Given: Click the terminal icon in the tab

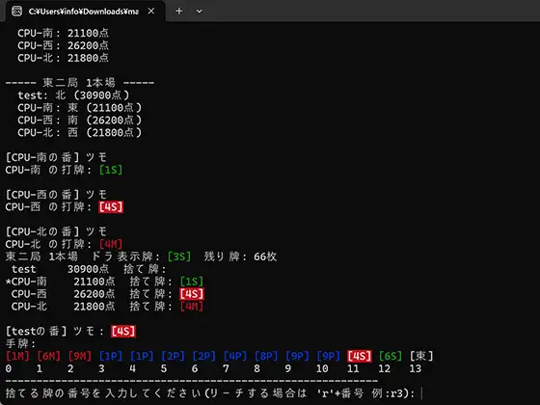Looking at the screenshot, I should (16, 11).
